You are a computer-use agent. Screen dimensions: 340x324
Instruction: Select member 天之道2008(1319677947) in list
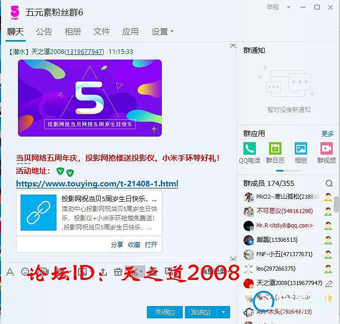tap(289, 283)
